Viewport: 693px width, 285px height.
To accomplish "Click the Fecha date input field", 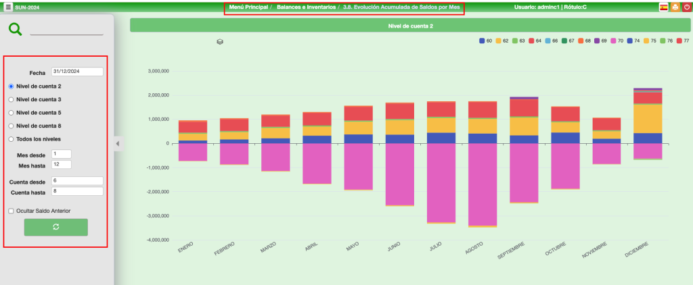I will click(x=77, y=72).
